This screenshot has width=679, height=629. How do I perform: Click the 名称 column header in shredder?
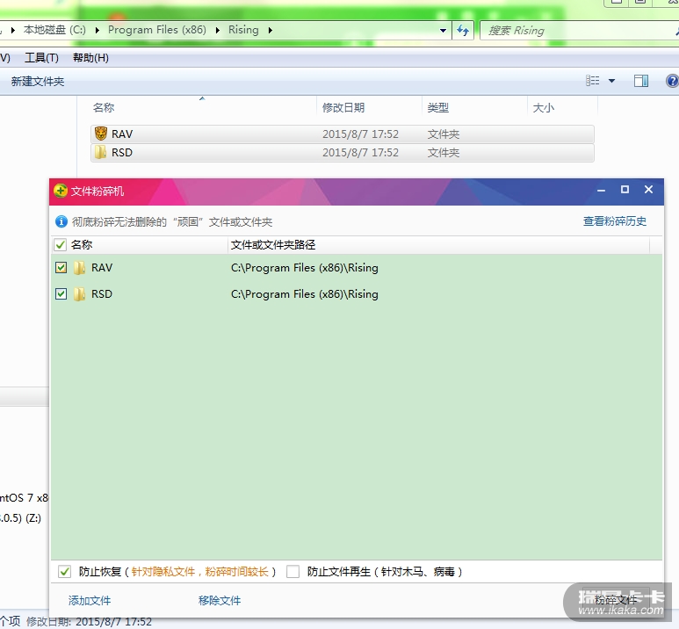click(x=148, y=245)
